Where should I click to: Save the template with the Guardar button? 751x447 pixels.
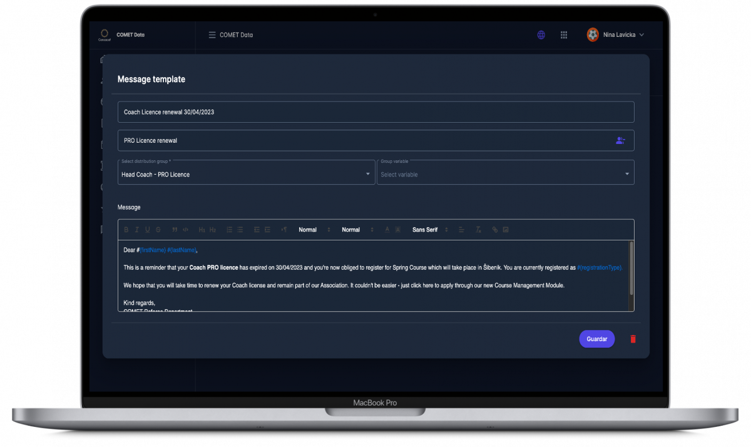pyautogui.click(x=596, y=339)
